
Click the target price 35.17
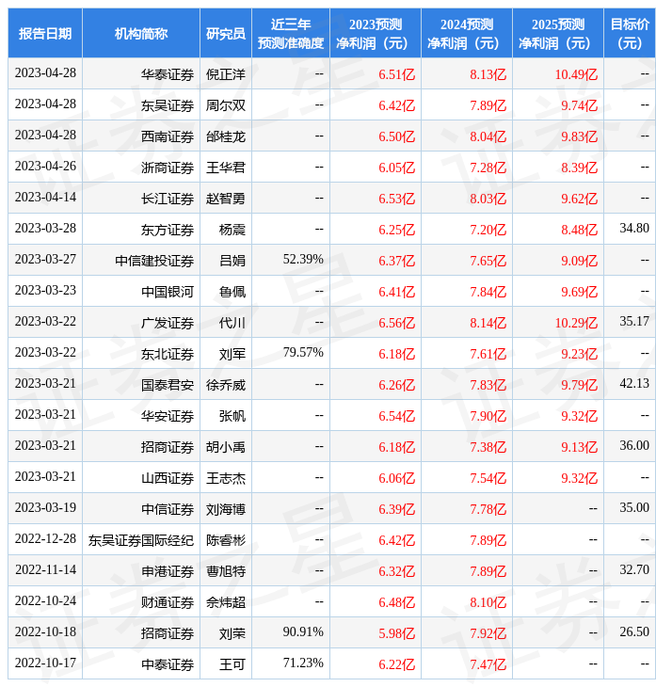point(634,322)
